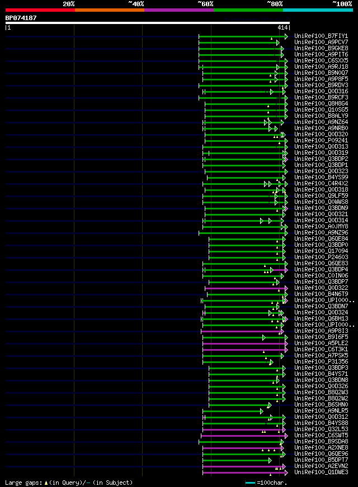Click the UniRef100_Q9LF59 label
The image size is (358, 487).
click(321, 196)
